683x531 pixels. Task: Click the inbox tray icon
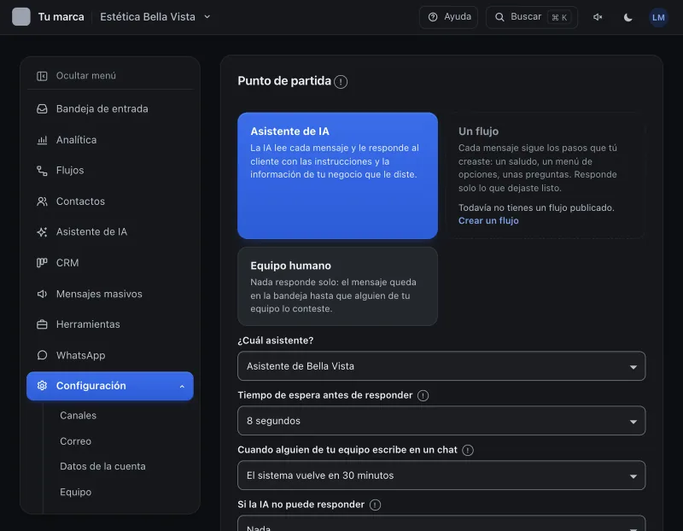coord(42,109)
